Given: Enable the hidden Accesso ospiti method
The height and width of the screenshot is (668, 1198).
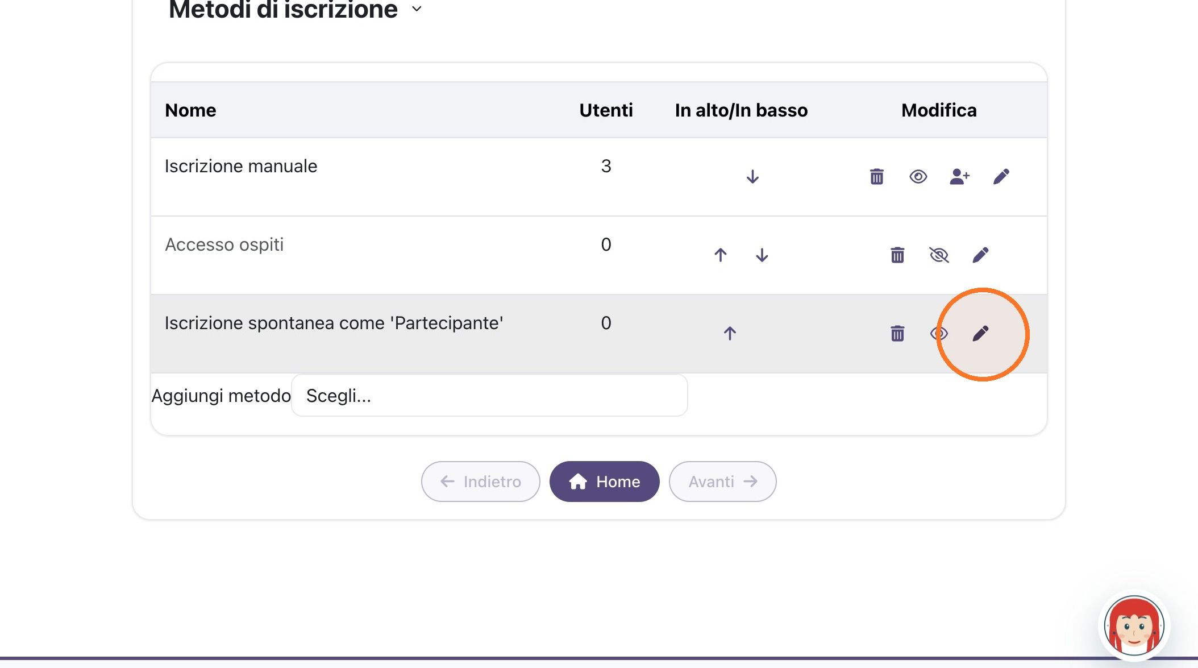Looking at the screenshot, I should [x=939, y=255].
